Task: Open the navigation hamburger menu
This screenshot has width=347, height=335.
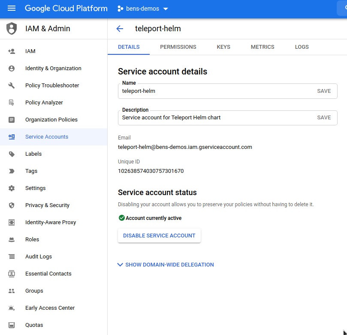Action: click(12, 8)
